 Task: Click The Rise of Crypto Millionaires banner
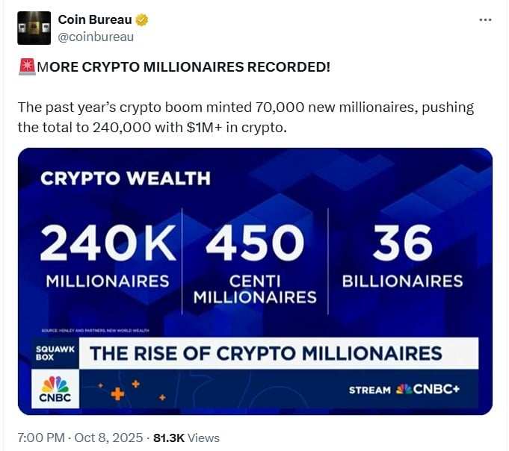(x=265, y=352)
